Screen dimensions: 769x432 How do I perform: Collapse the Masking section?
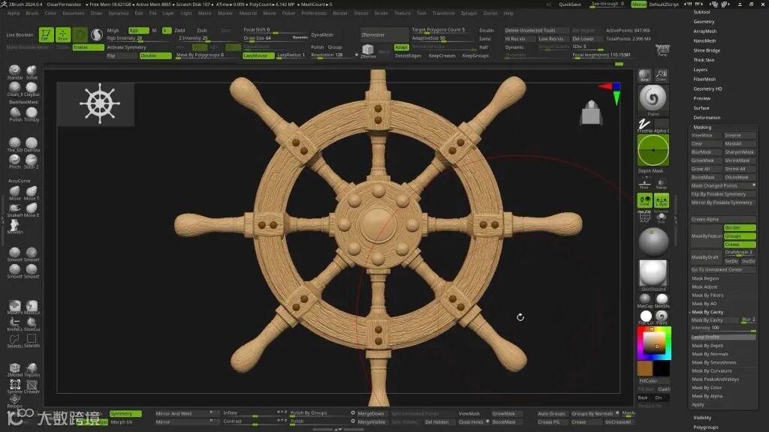point(702,127)
